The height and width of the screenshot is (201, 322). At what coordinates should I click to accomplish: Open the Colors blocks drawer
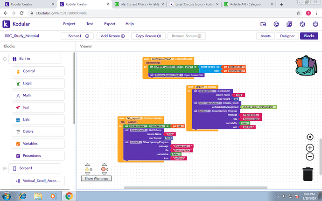click(38, 132)
